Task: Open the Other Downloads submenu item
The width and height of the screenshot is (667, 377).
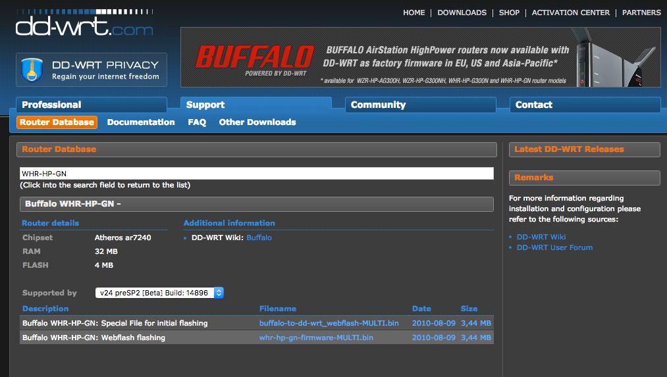Action: click(x=257, y=122)
